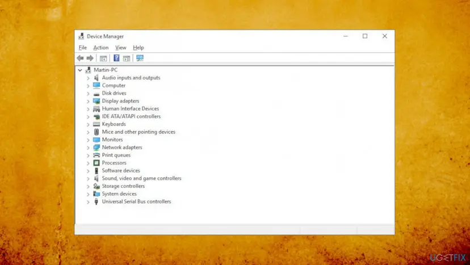Expand the Human Interface Devices arrow
The width and height of the screenshot is (470, 265).
pyautogui.click(x=88, y=109)
